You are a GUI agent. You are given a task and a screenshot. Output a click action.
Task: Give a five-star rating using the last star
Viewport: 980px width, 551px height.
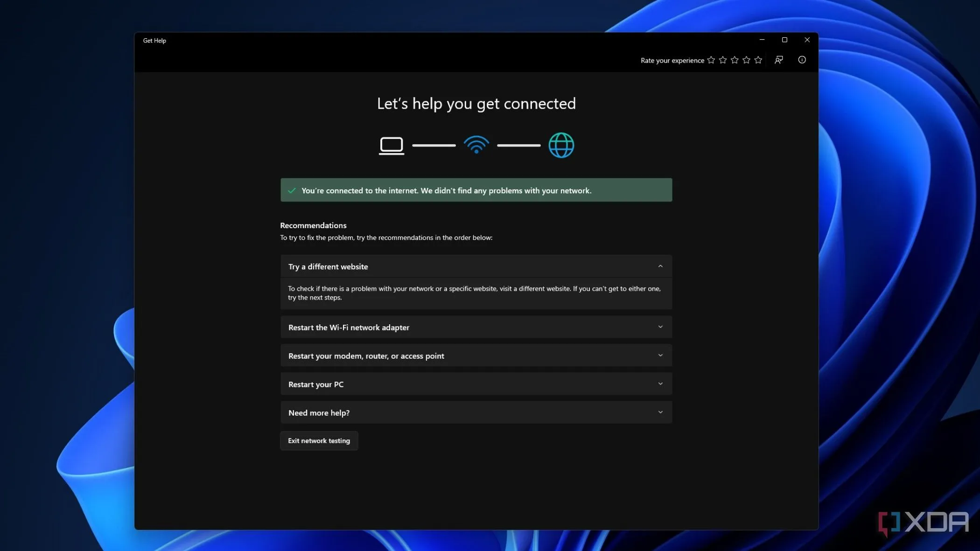click(x=758, y=60)
